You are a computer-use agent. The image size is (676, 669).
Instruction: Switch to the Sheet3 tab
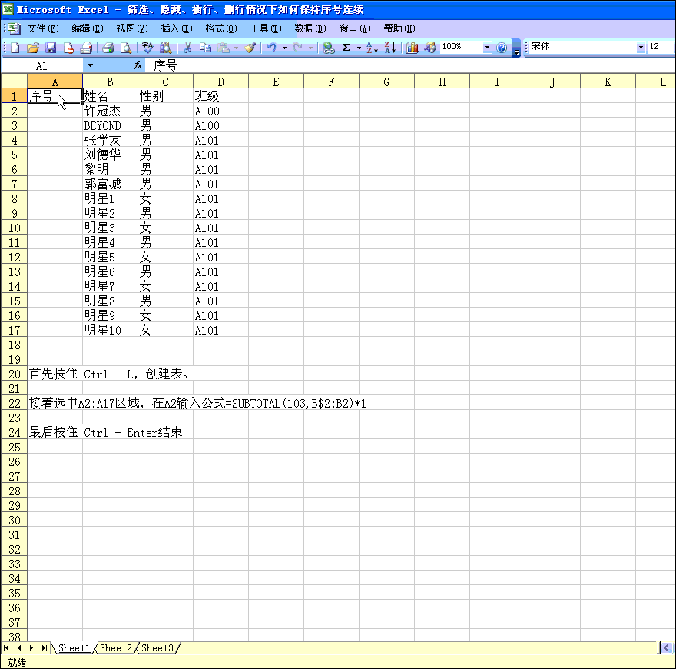pos(157,648)
